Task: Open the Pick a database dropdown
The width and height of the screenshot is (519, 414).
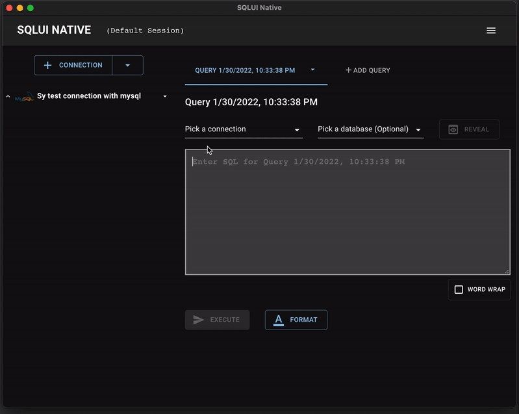Action: tap(370, 129)
